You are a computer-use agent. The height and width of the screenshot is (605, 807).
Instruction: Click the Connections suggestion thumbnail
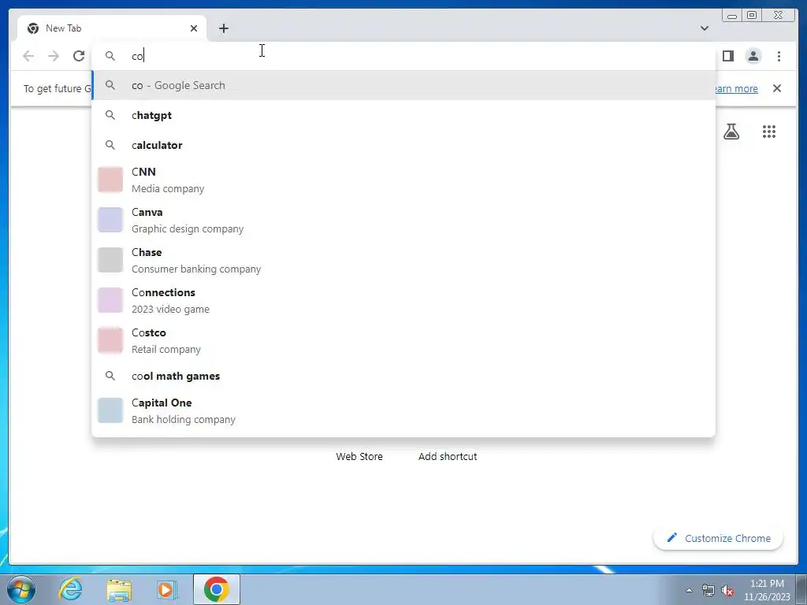[x=110, y=300]
